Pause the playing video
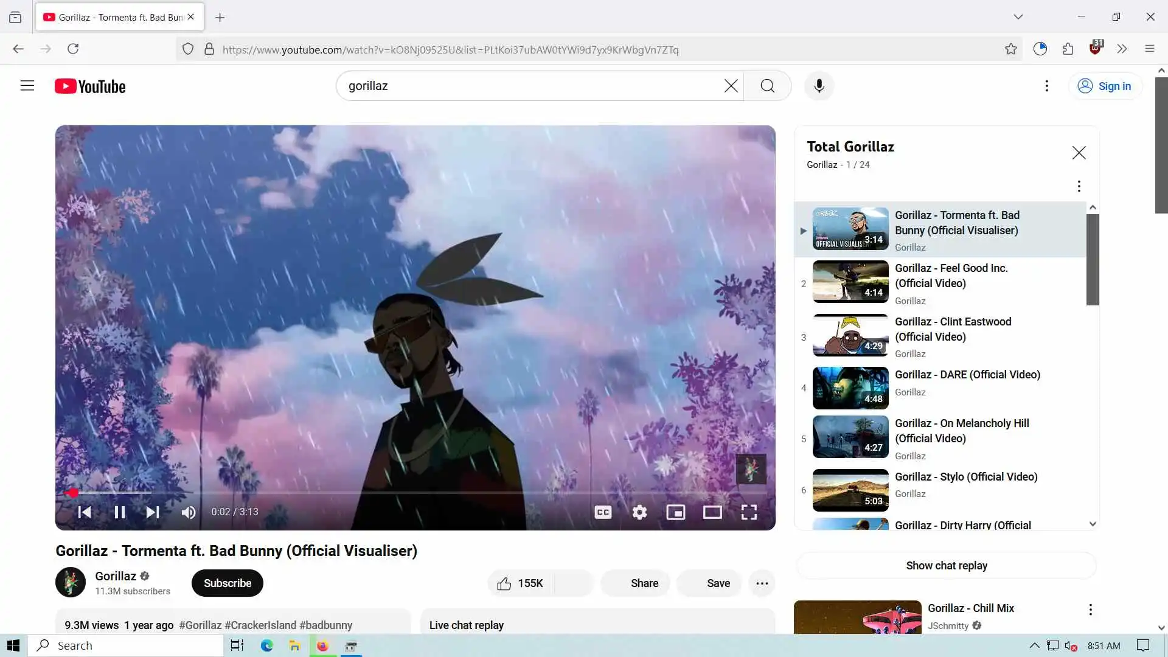Screen dimensions: 1168x657 click(x=120, y=512)
